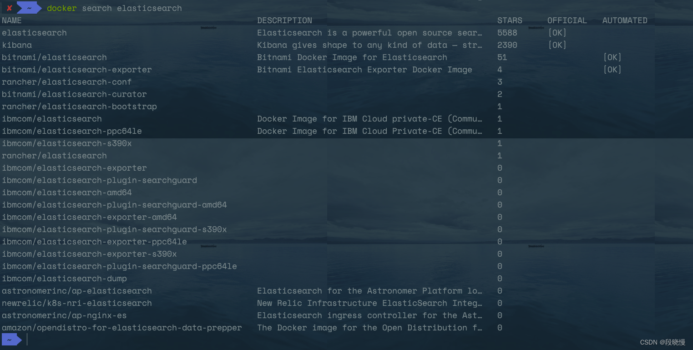Click the 2390 stars value
Screen dimensions: 693x350
pyautogui.click(x=507, y=45)
